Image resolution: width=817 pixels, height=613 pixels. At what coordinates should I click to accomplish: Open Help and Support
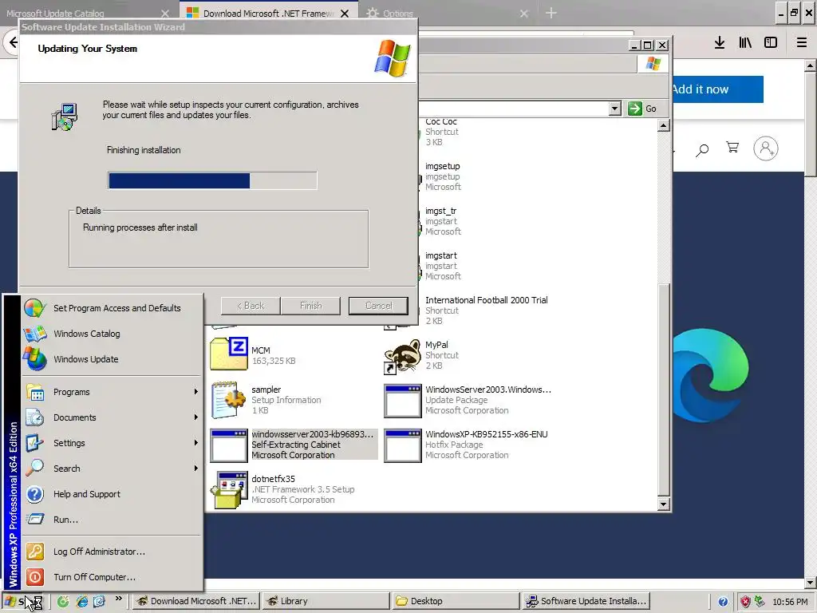tap(112, 493)
